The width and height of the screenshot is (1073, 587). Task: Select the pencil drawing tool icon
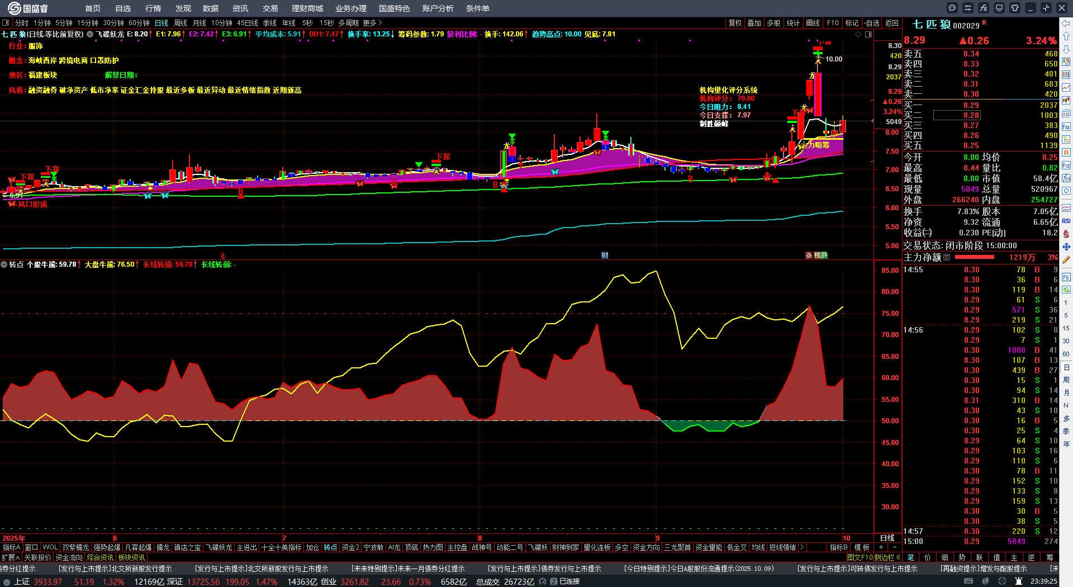tap(1066, 260)
